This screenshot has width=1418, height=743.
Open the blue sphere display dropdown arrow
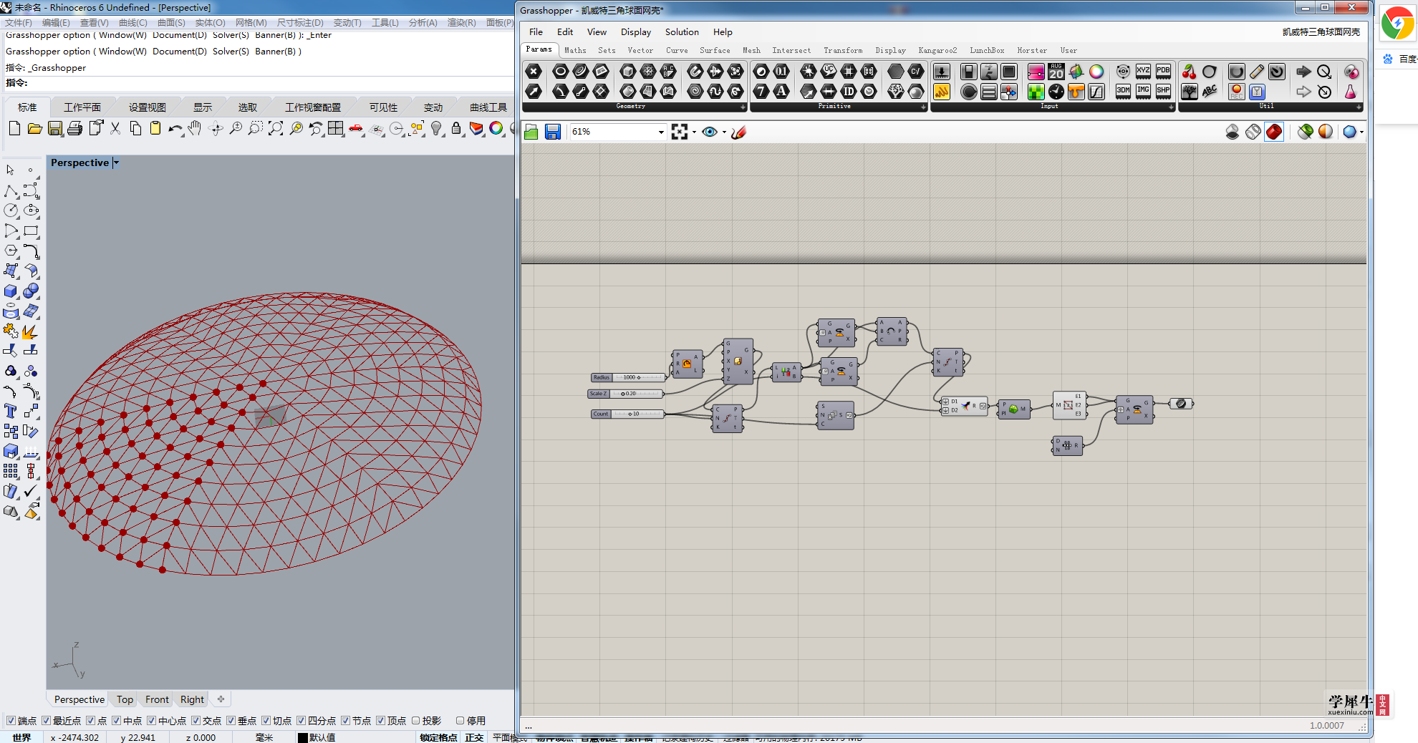pos(1361,132)
